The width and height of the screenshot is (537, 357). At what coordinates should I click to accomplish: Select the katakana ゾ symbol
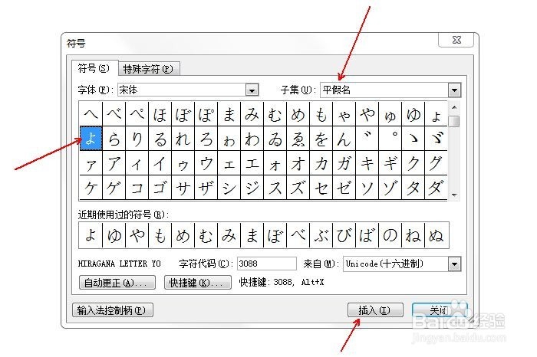coord(390,188)
